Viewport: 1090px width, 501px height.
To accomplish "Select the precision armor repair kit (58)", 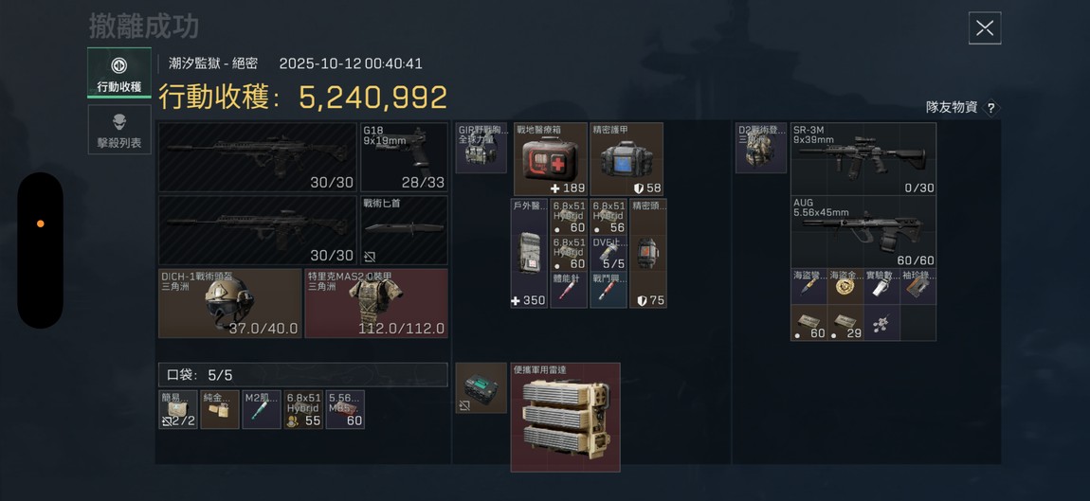I will [627, 159].
